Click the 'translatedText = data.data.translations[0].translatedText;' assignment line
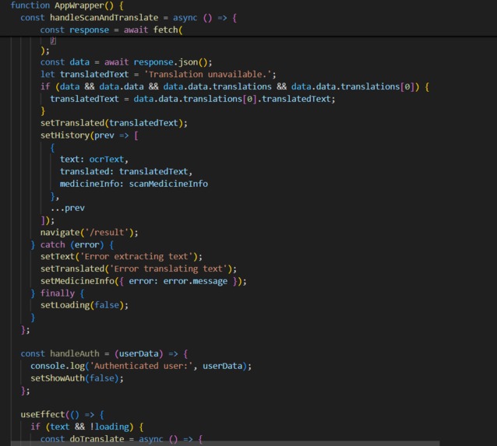 [x=192, y=99]
